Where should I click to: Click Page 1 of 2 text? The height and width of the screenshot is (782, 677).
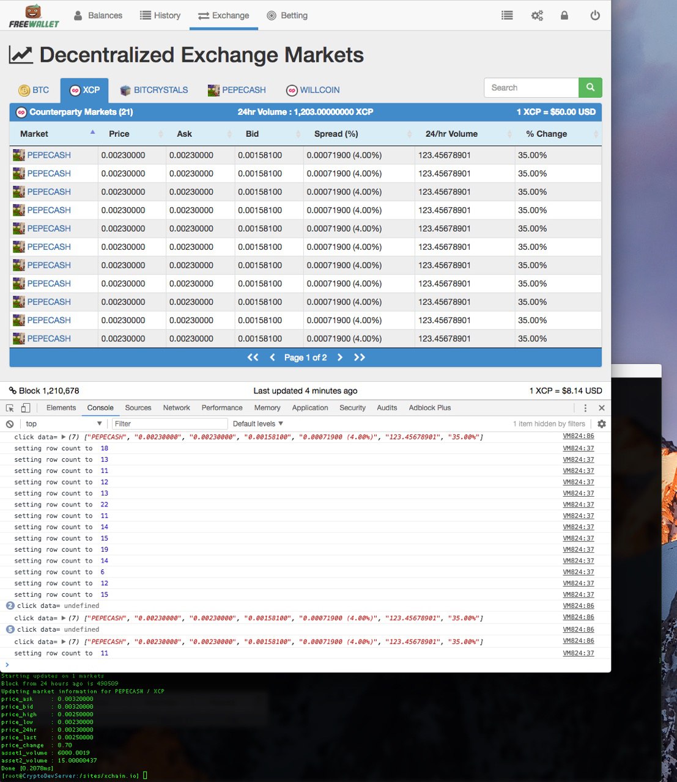[x=306, y=357]
